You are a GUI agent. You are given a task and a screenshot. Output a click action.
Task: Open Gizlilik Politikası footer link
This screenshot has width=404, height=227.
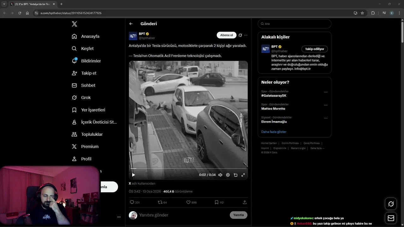pyautogui.click(x=290, y=143)
